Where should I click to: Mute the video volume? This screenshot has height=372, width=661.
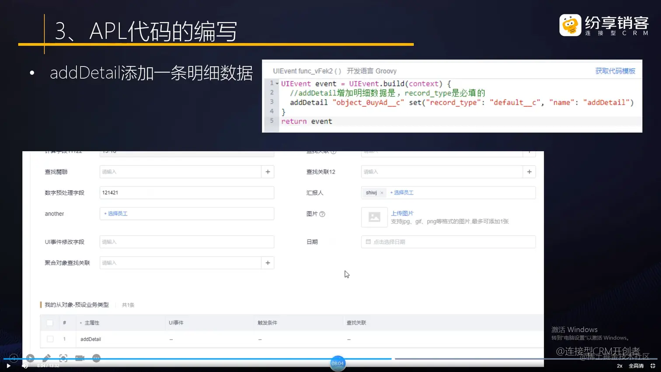[x=25, y=366]
